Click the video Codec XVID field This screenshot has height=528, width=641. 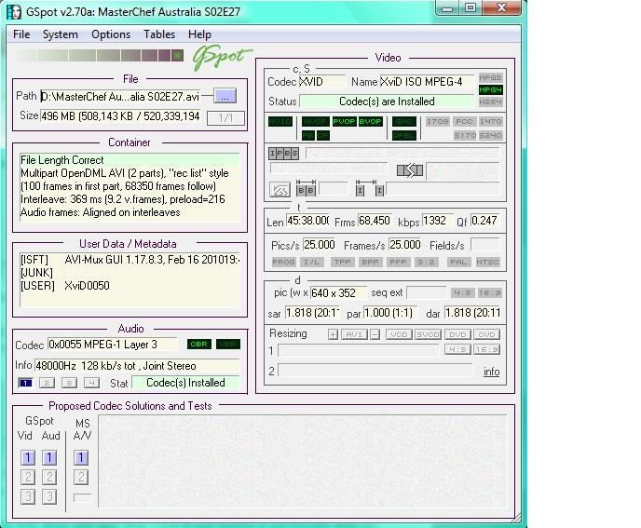[x=322, y=82]
